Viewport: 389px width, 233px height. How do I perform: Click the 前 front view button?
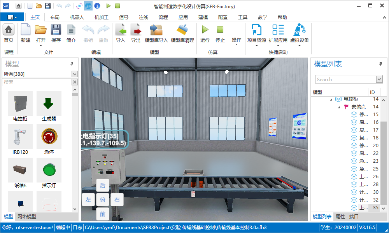pos(102,214)
